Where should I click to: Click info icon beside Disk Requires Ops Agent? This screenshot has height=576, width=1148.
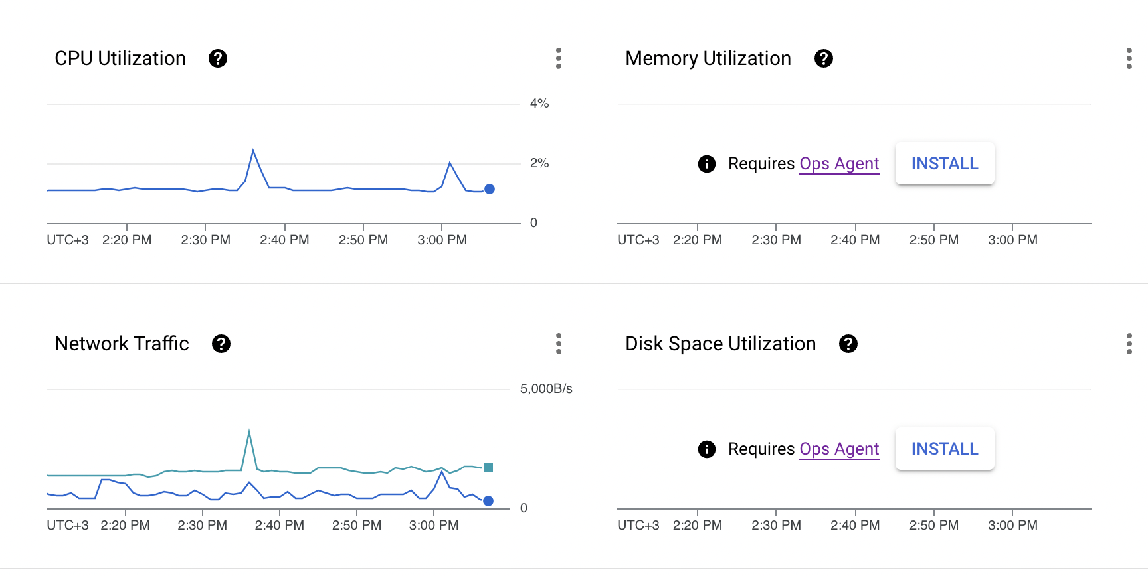click(x=707, y=449)
